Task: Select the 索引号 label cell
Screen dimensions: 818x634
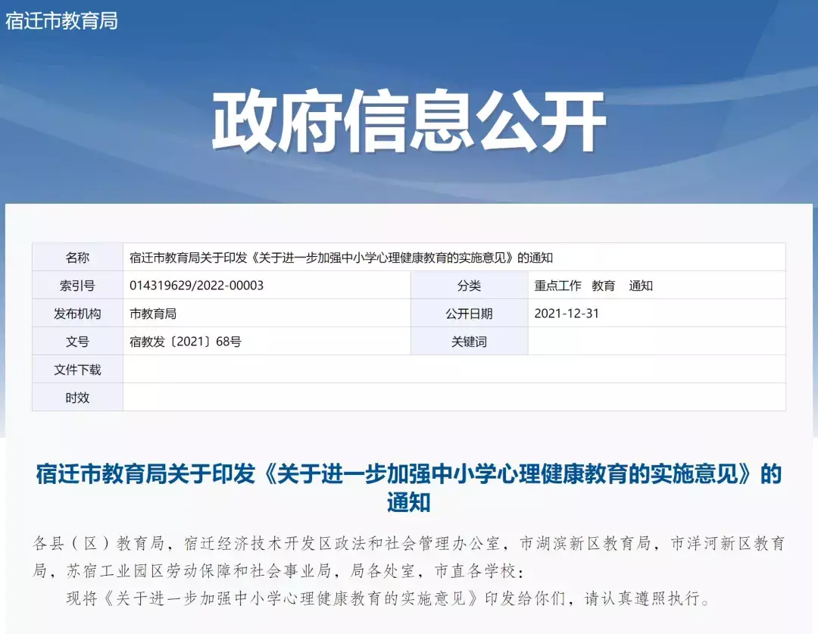Action: (x=77, y=286)
